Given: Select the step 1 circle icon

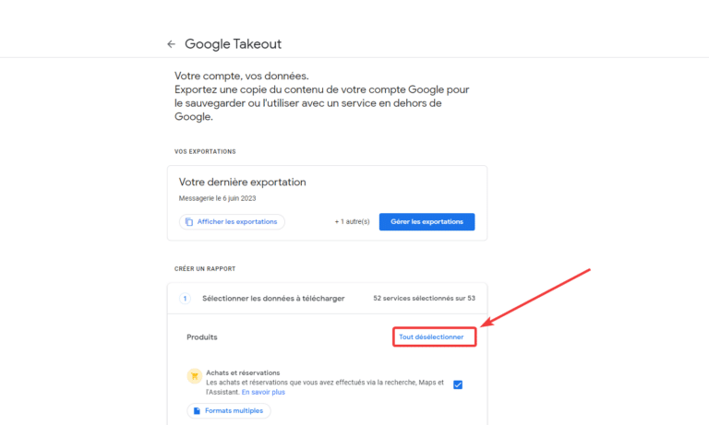Looking at the screenshot, I should pyautogui.click(x=185, y=299).
